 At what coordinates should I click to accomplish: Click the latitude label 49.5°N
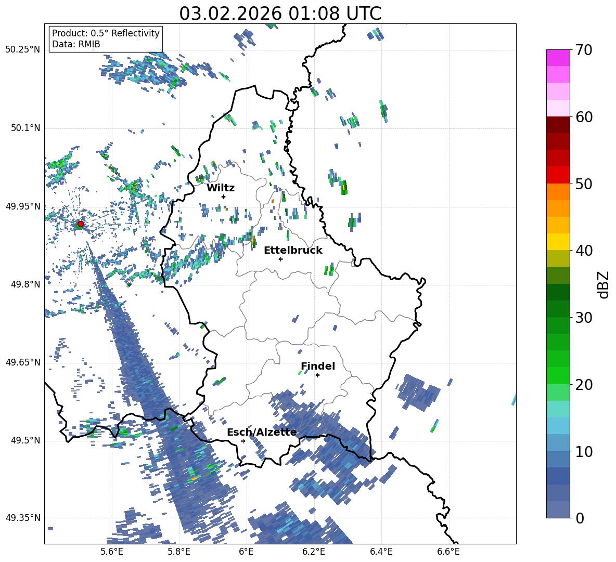(25, 440)
